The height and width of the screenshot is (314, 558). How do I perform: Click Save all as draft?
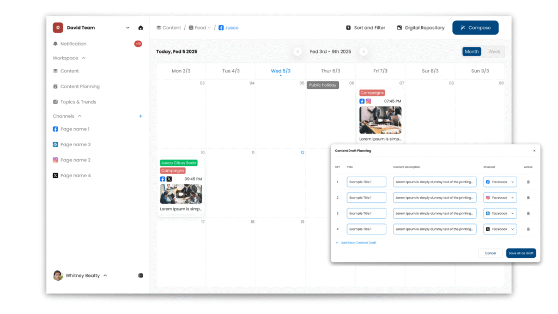(x=520, y=253)
